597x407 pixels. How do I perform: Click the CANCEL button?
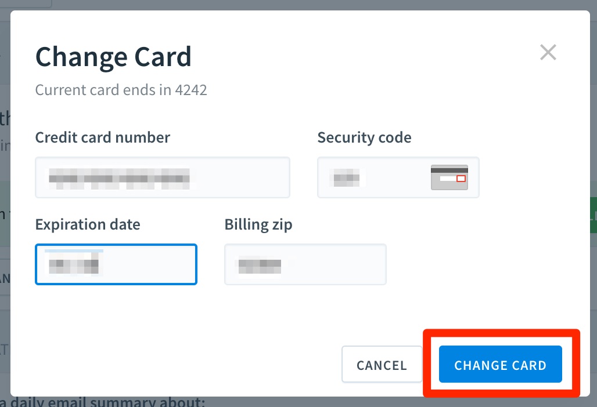382,364
